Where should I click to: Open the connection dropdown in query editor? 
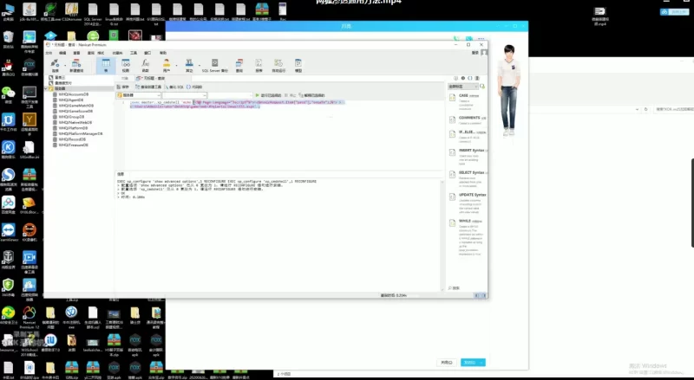coord(139,95)
